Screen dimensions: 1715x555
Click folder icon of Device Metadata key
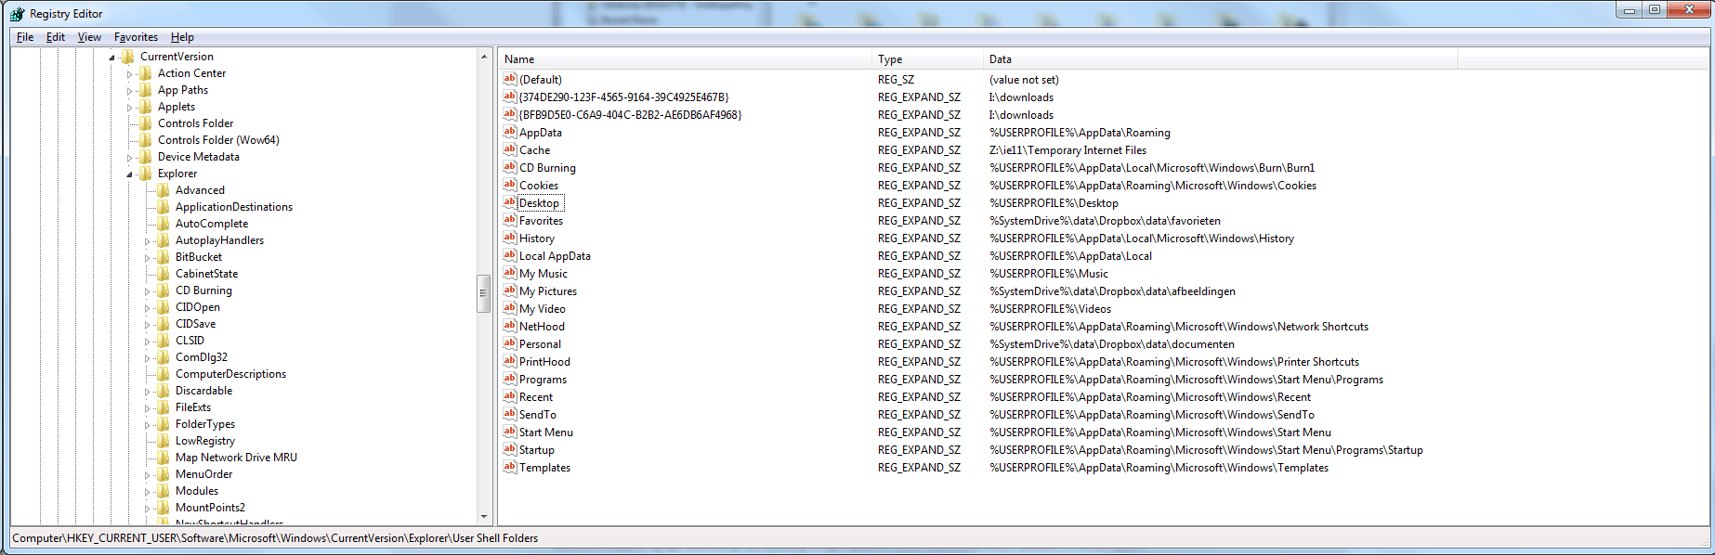point(146,157)
